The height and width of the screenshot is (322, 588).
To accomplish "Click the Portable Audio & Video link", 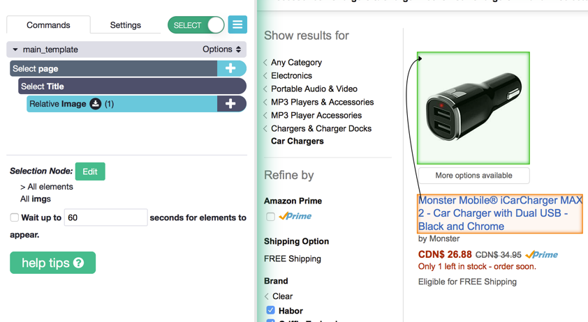I will 314,89.
